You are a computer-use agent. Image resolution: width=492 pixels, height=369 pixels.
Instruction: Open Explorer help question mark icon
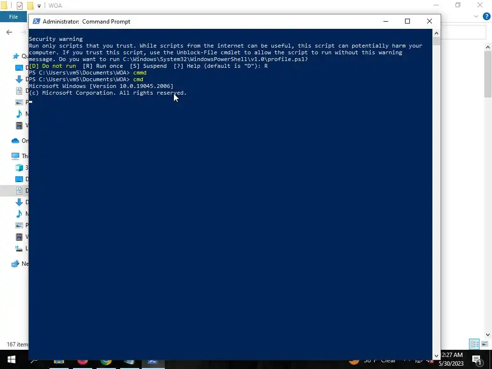pos(486,17)
